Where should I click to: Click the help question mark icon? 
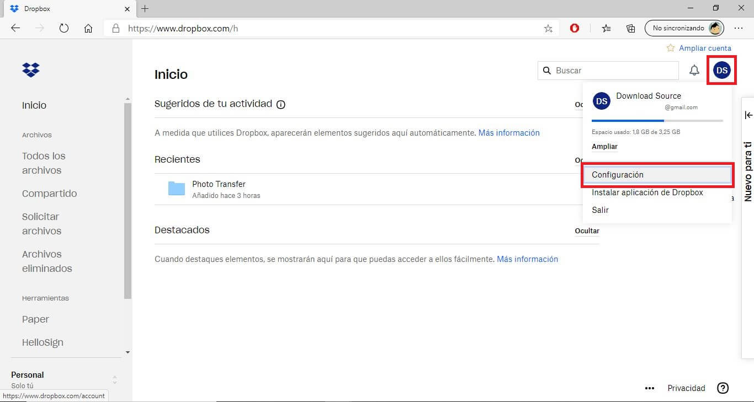click(x=723, y=388)
